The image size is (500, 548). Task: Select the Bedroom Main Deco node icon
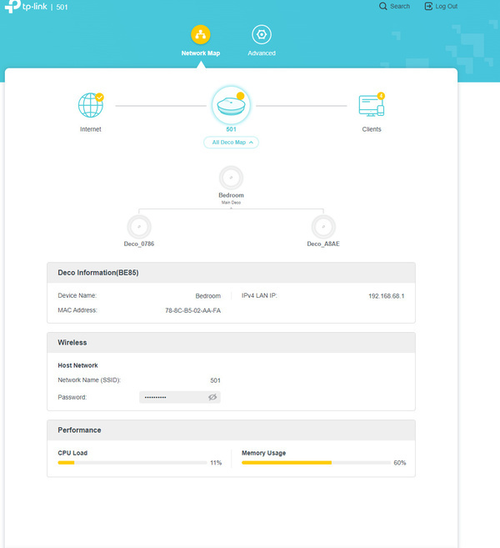point(231,178)
